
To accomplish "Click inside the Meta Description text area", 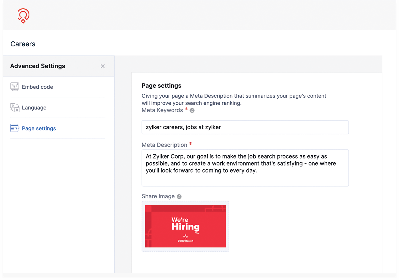I will pos(245,168).
